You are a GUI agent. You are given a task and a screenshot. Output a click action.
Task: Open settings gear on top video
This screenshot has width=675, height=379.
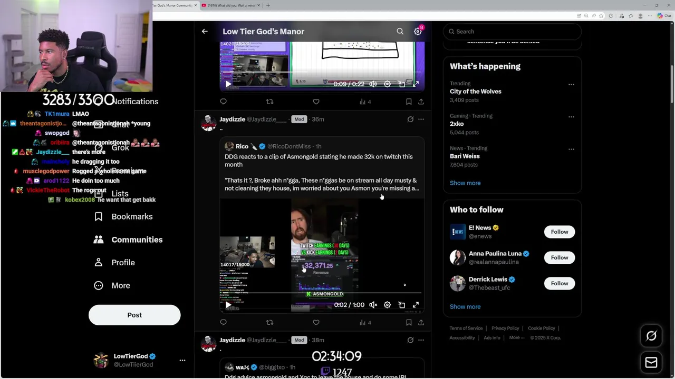click(387, 84)
